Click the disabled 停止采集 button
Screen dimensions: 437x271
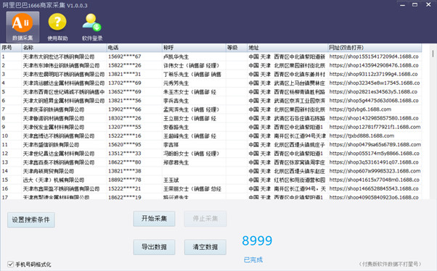(x=205, y=219)
